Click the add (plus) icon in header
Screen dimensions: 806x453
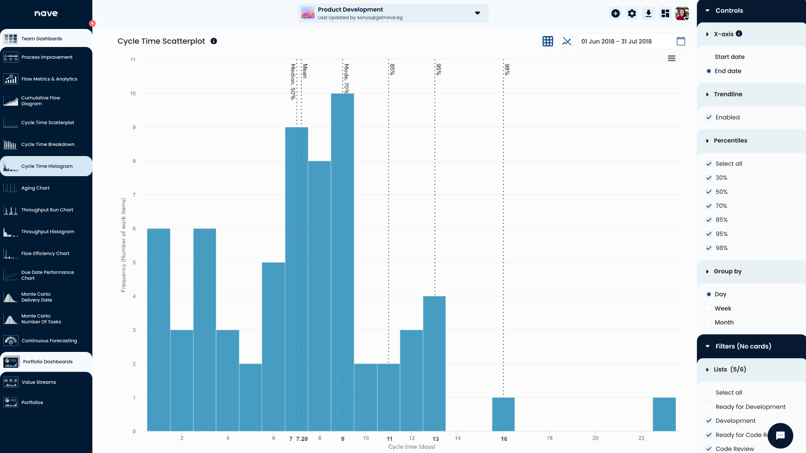615,13
